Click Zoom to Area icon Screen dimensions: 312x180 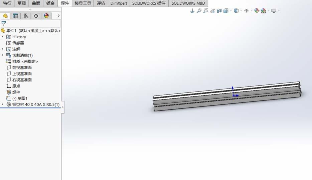pos(206,11)
